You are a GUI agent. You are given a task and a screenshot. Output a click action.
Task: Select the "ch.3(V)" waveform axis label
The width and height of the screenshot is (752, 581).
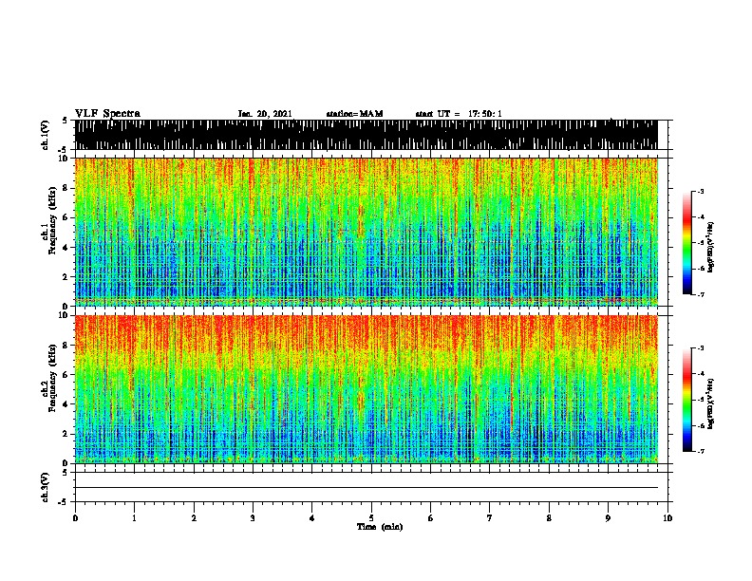pyautogui.click(x=46, y=488)
